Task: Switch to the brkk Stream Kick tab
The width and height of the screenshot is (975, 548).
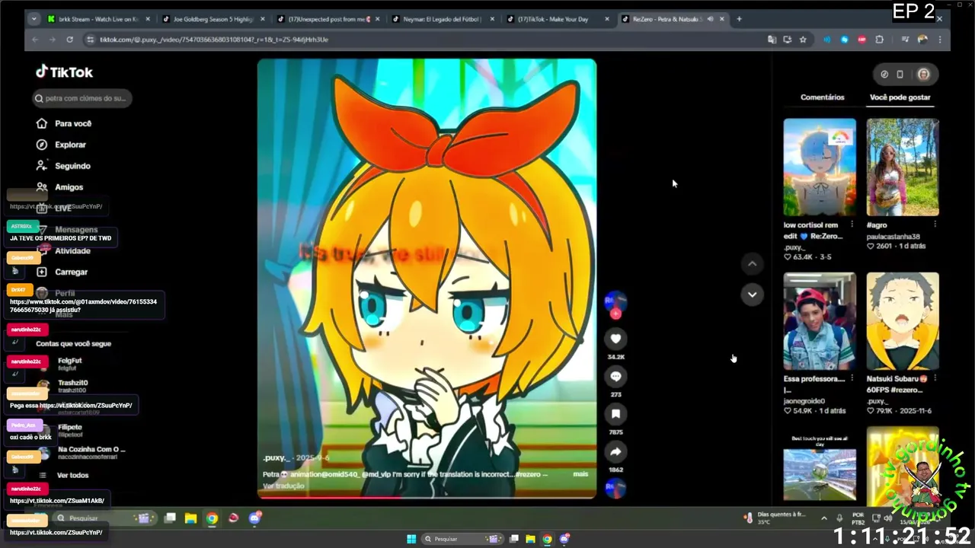Action: pos(98,19)
